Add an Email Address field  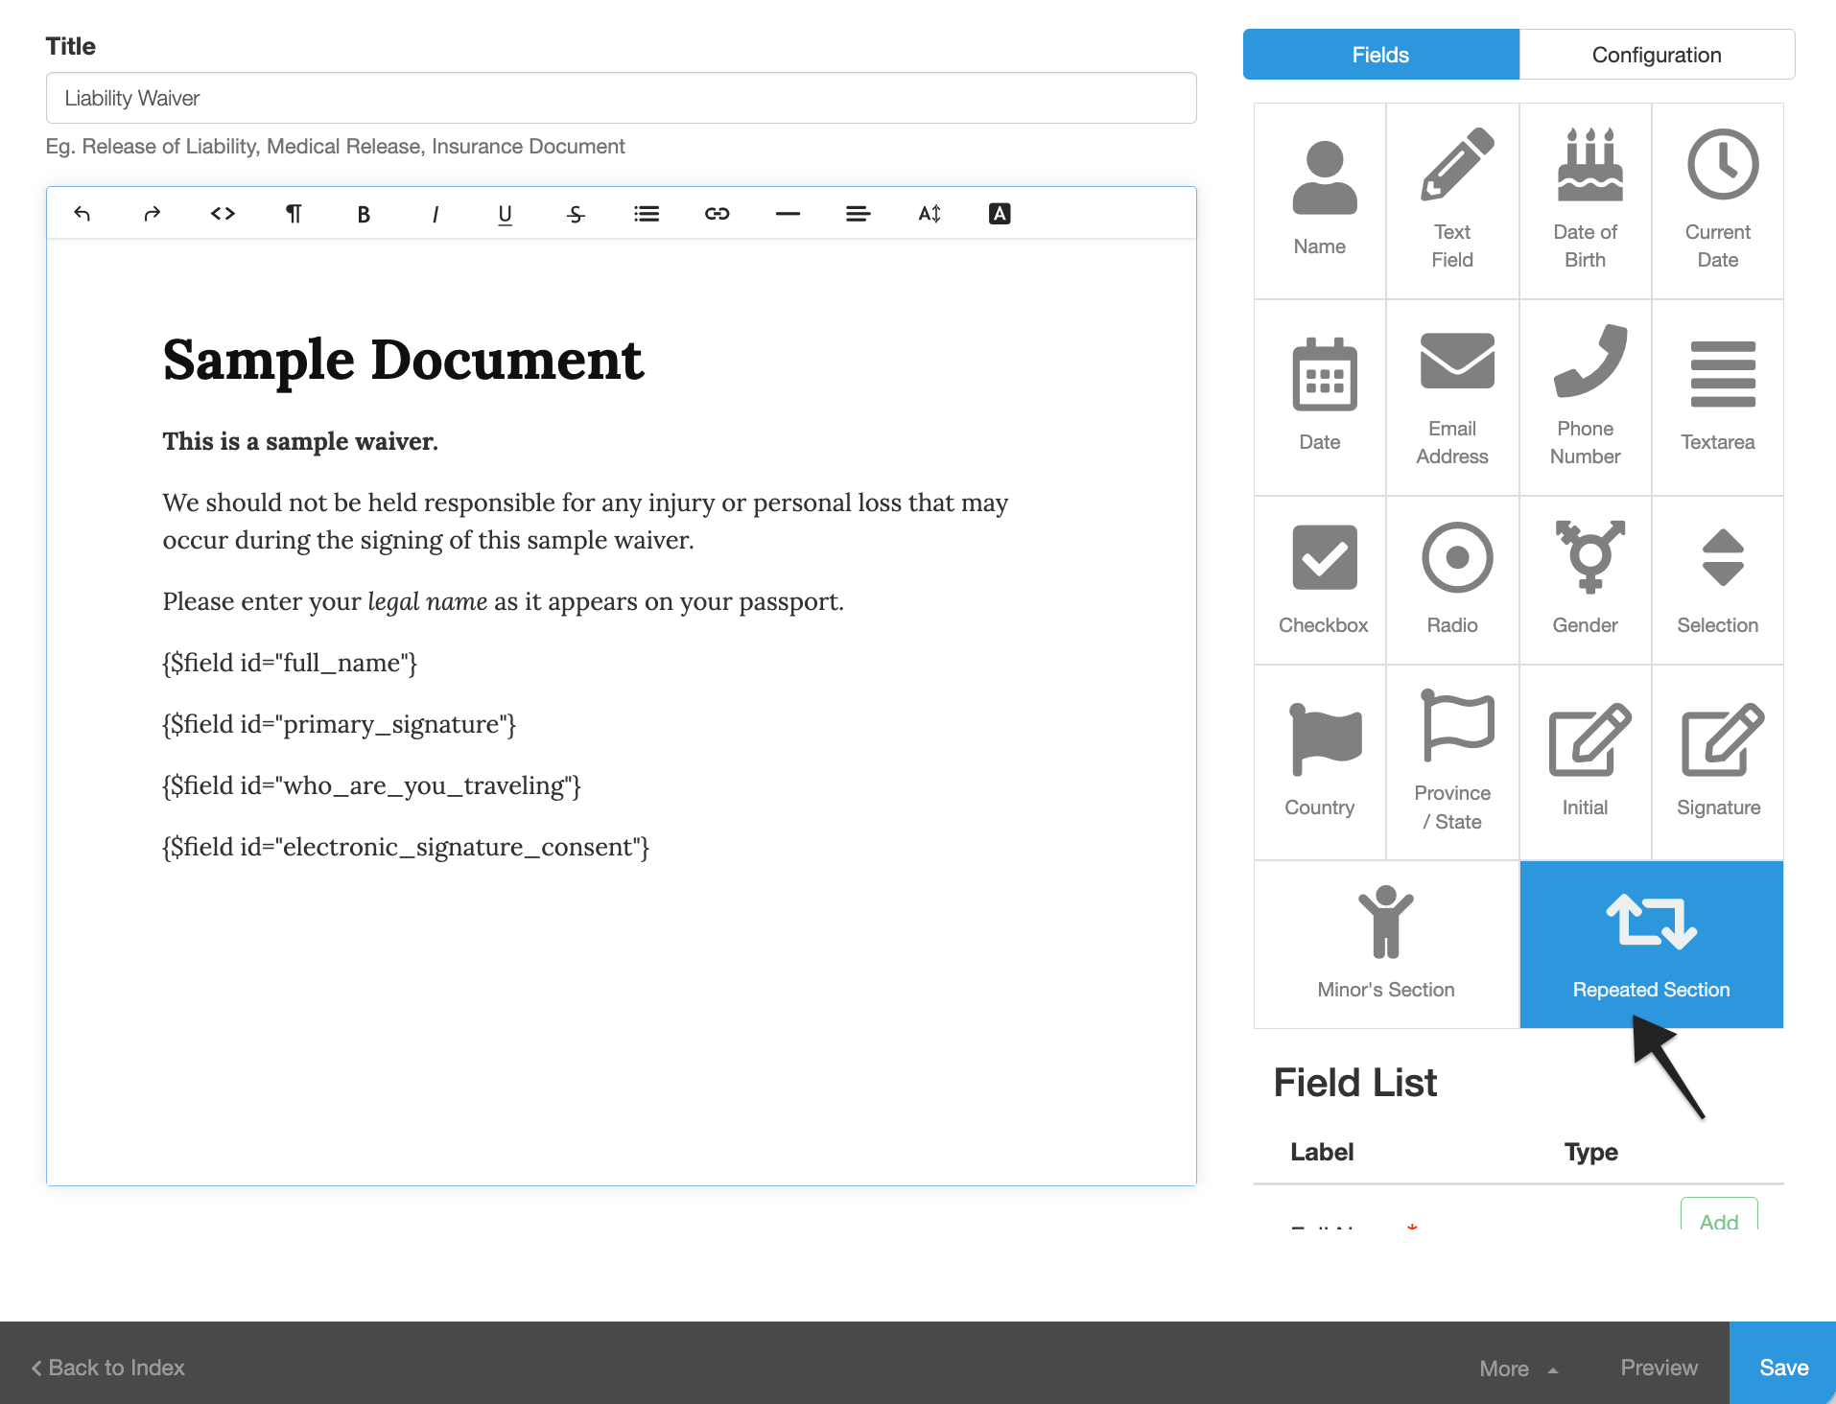(x=1452, y=398)
